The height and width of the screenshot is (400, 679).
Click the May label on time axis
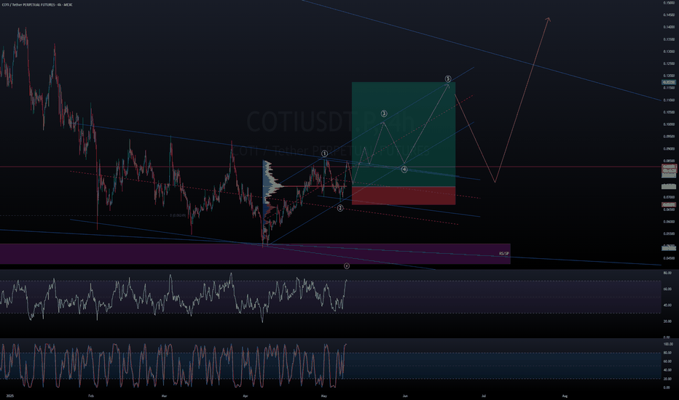click(324, 396)
